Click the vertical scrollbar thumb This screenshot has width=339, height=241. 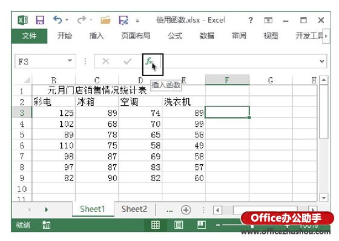coord(324,112)
